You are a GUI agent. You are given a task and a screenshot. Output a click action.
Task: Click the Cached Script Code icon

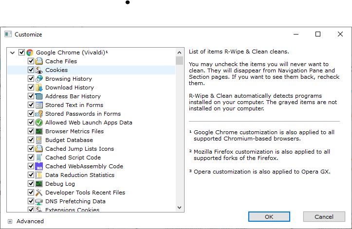click(x=39, y=158)
